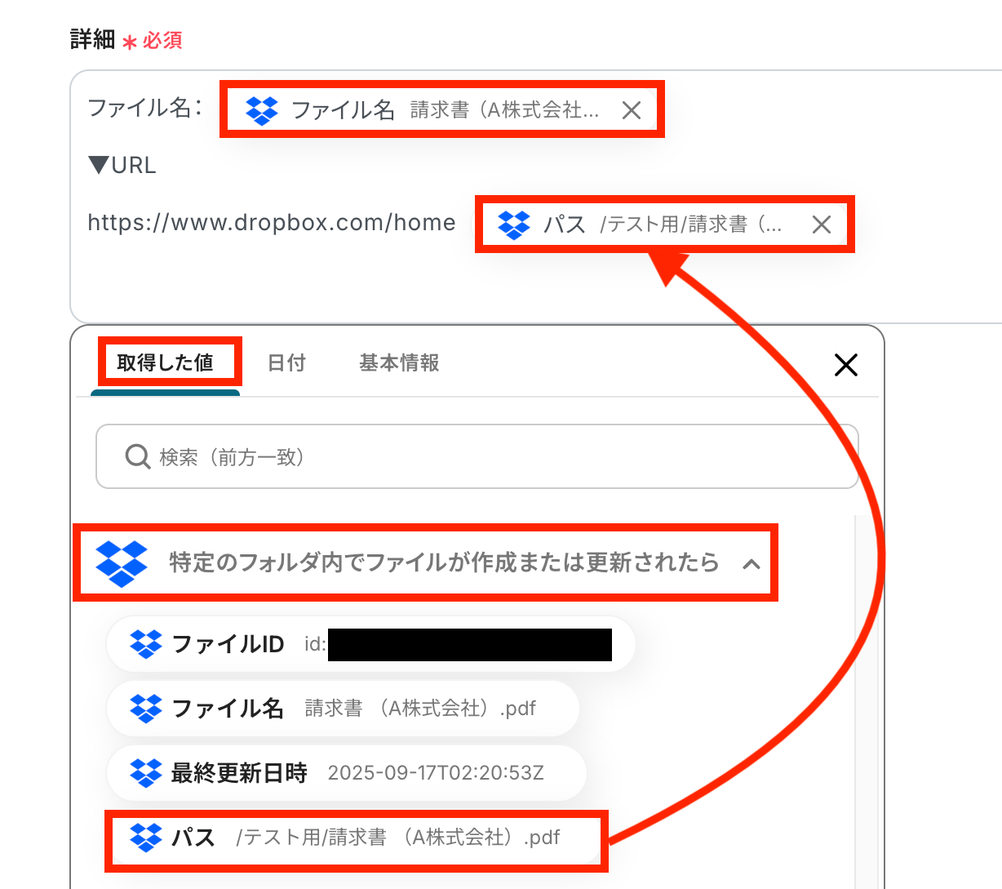Click the Dropbox icon next to 最終更新日時

(x=146, y=772)
